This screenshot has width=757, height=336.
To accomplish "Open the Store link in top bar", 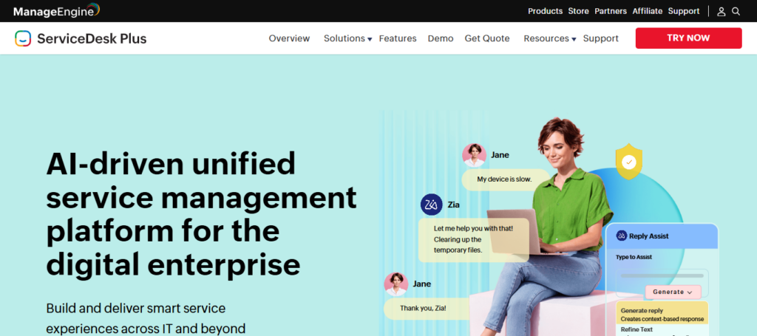I will [578, 11].
